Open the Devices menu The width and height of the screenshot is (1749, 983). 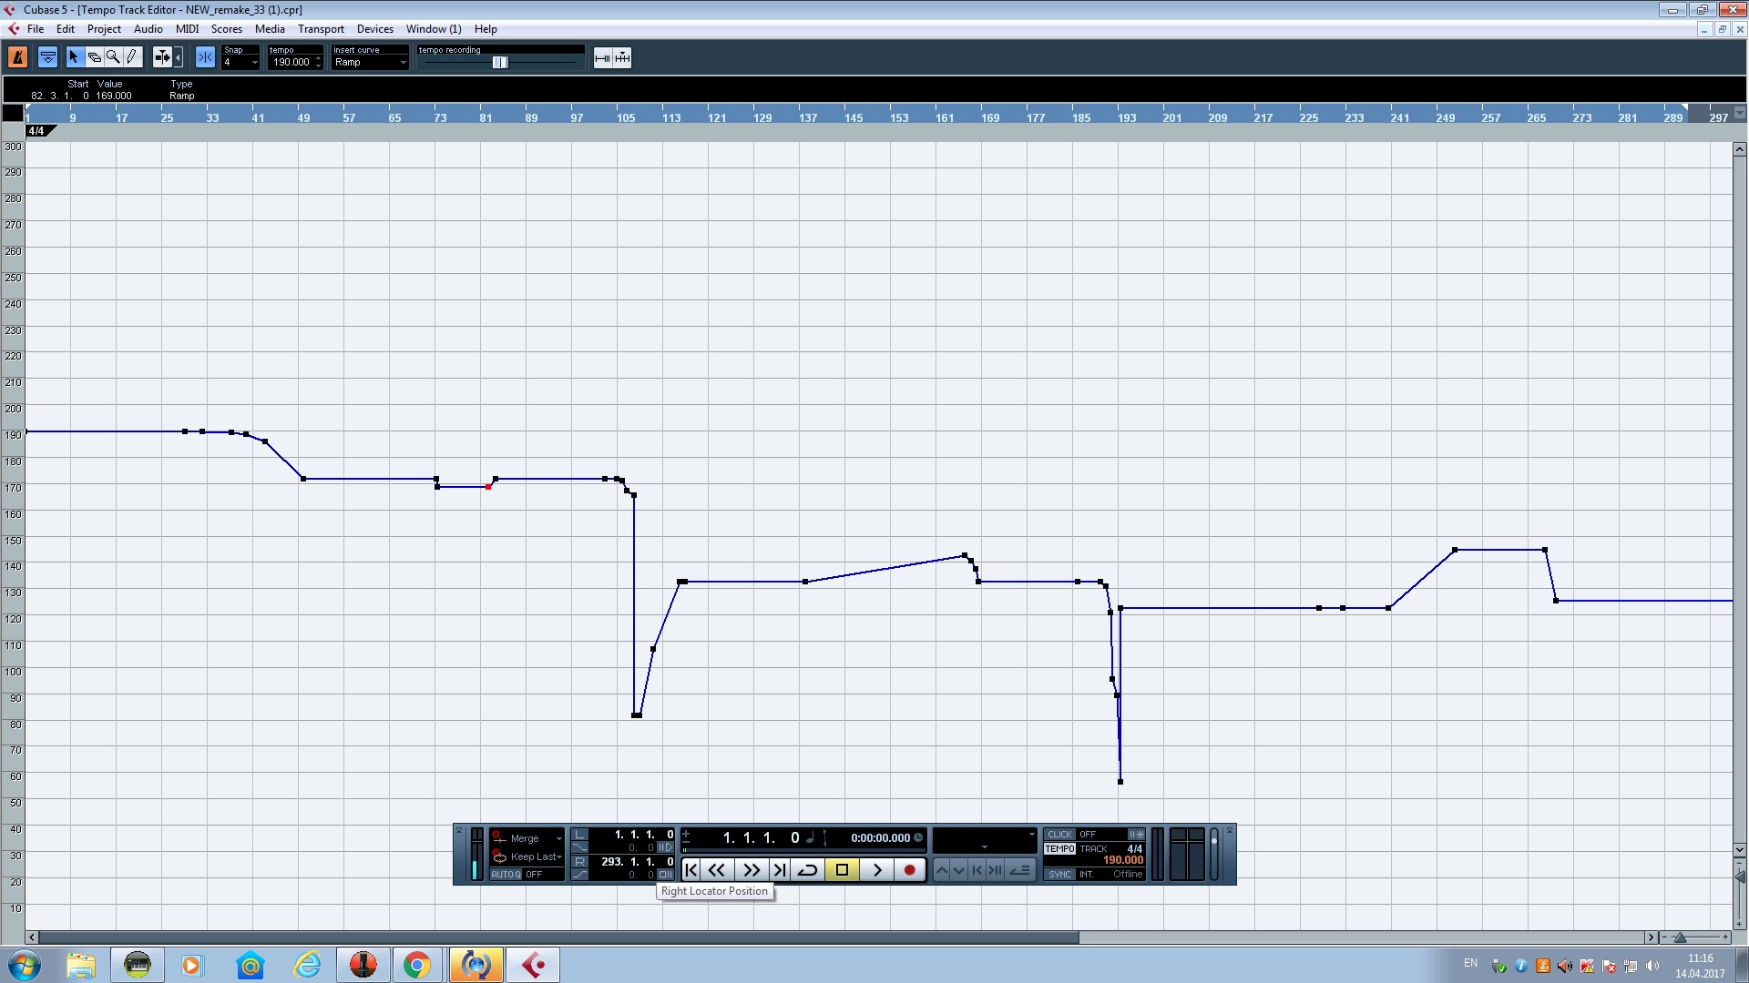click(374, 29)
